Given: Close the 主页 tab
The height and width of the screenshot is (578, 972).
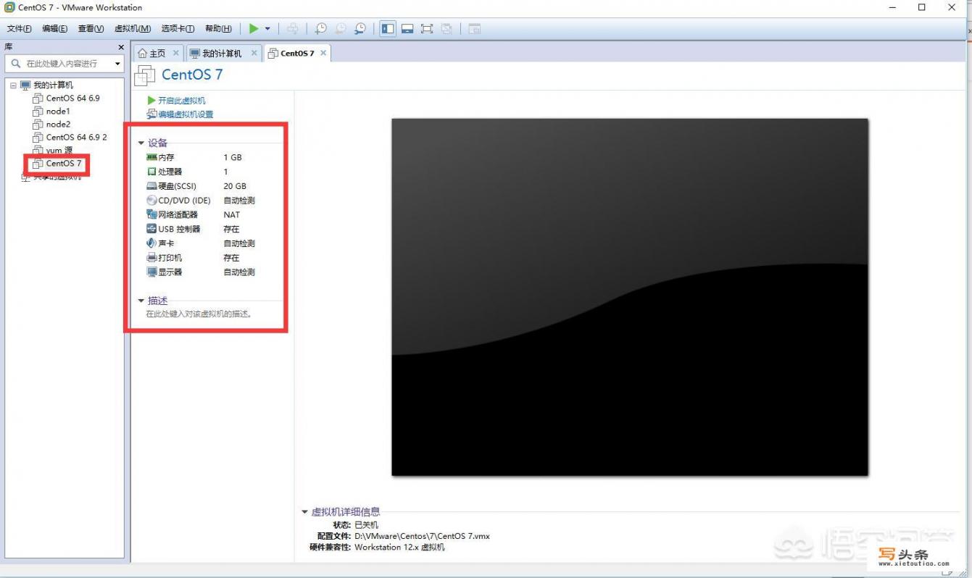Looking at the screenshot, I should [x=175, y=53].
